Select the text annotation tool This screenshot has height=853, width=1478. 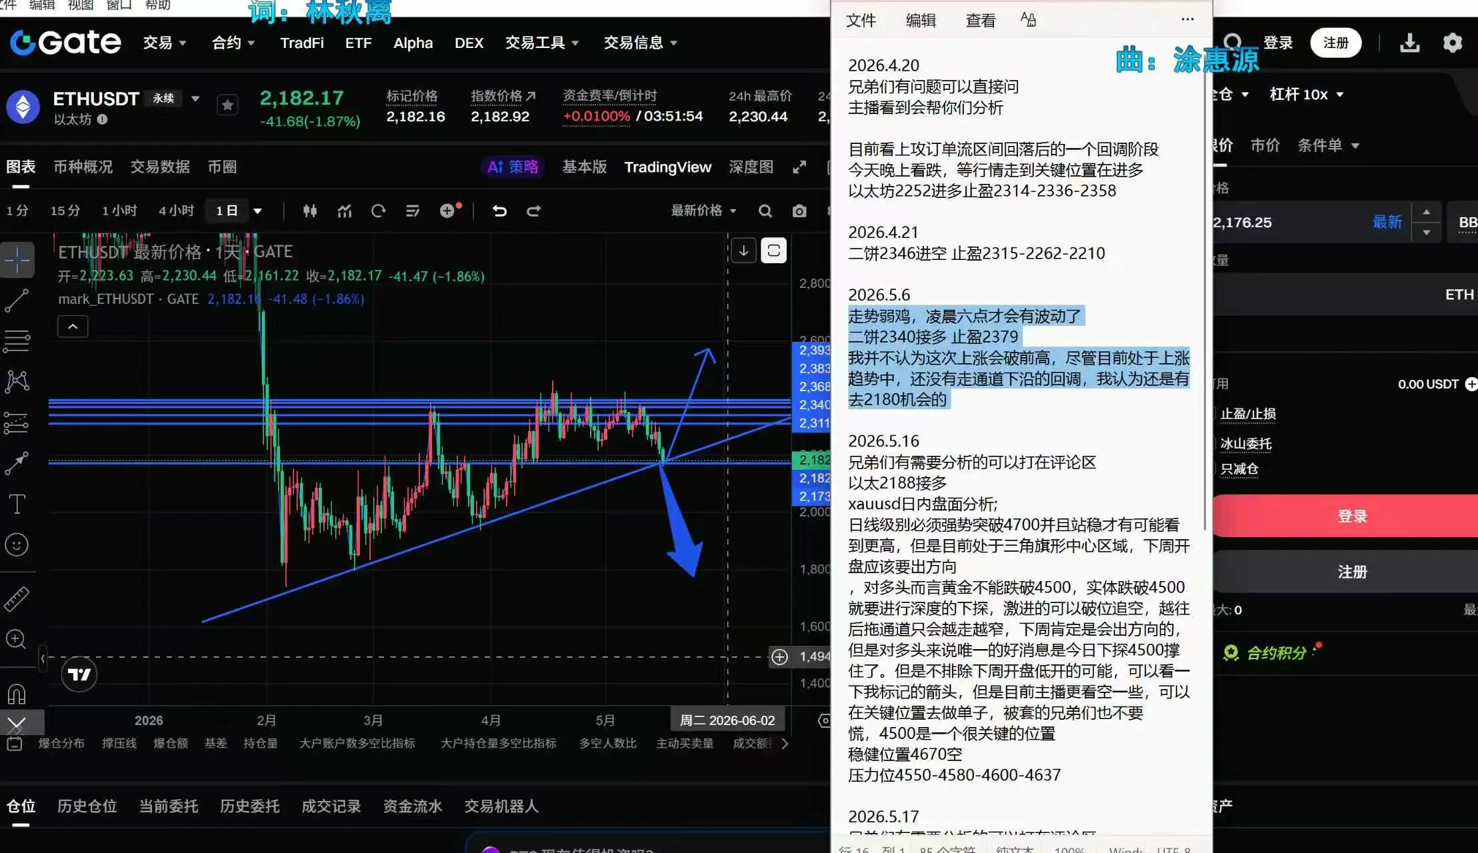(17, 504)
